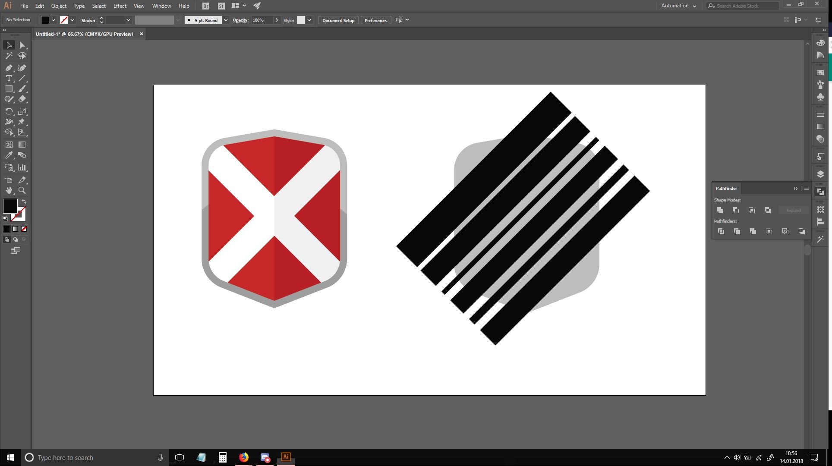This screenshot has width=832, height=466.
Task: Pick the Zoom tool
Action: point(22,190)
